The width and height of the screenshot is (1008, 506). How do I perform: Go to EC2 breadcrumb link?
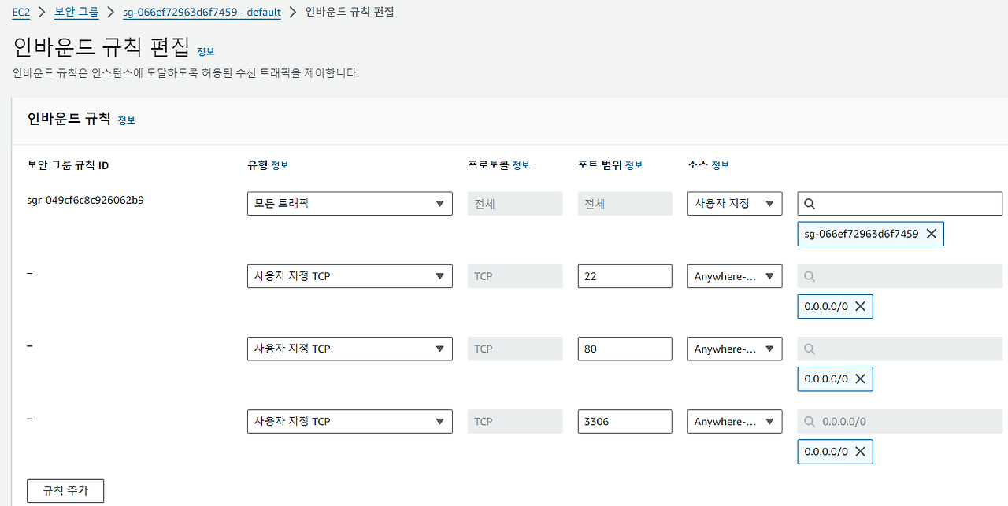(20, 13)
